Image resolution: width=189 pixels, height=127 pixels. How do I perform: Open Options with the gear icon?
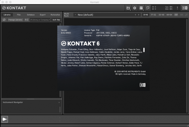coord(134,8)
